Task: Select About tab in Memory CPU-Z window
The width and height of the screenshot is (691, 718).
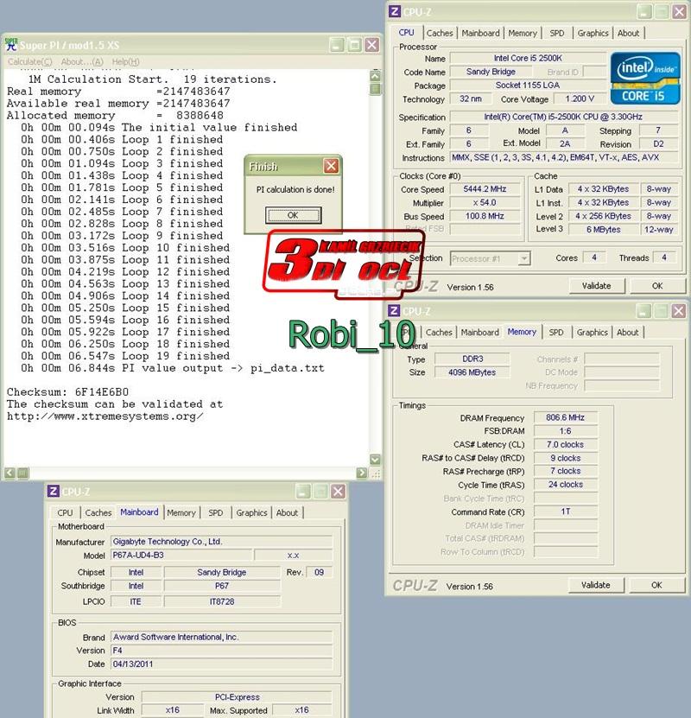Action: click(x=627, y=332)
